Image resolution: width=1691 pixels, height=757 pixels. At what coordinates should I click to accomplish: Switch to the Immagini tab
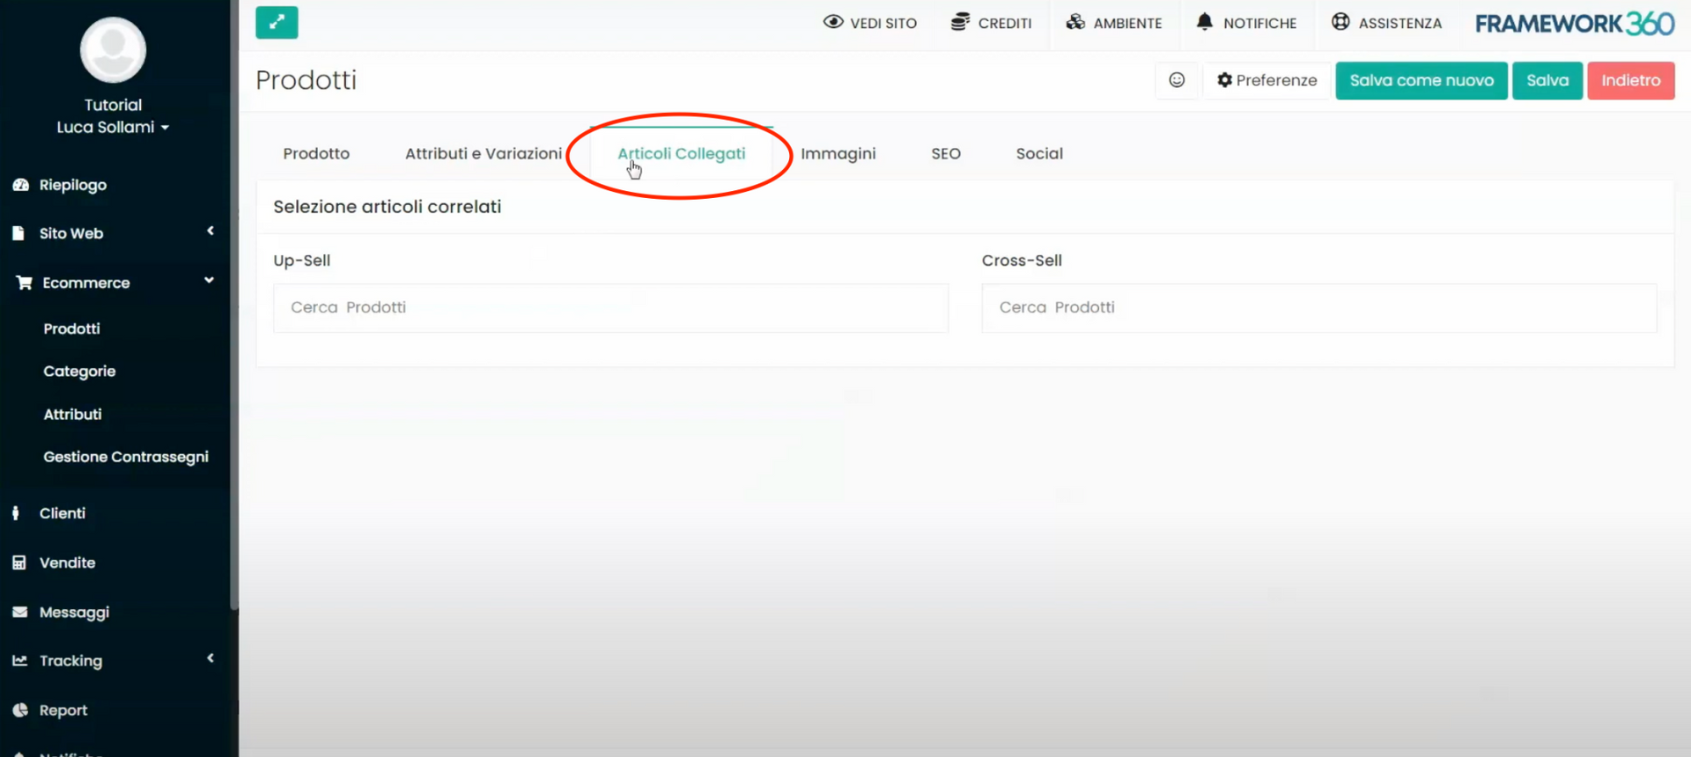(x=838, y=153)
